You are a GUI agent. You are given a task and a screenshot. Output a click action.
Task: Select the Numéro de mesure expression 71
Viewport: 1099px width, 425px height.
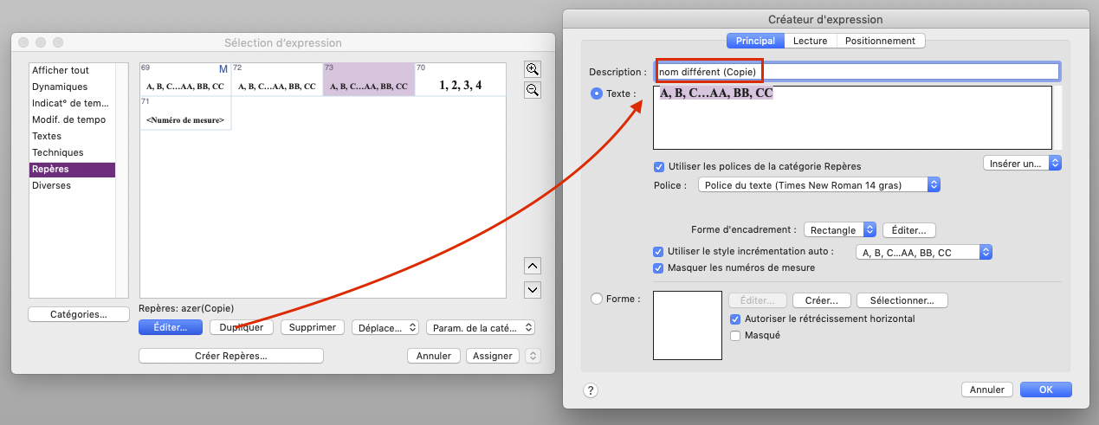185,113
